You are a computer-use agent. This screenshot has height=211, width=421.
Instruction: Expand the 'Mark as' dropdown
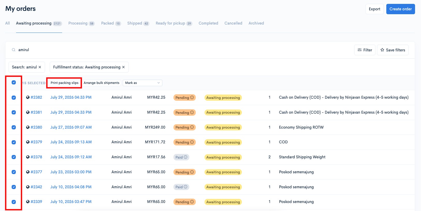142,83
